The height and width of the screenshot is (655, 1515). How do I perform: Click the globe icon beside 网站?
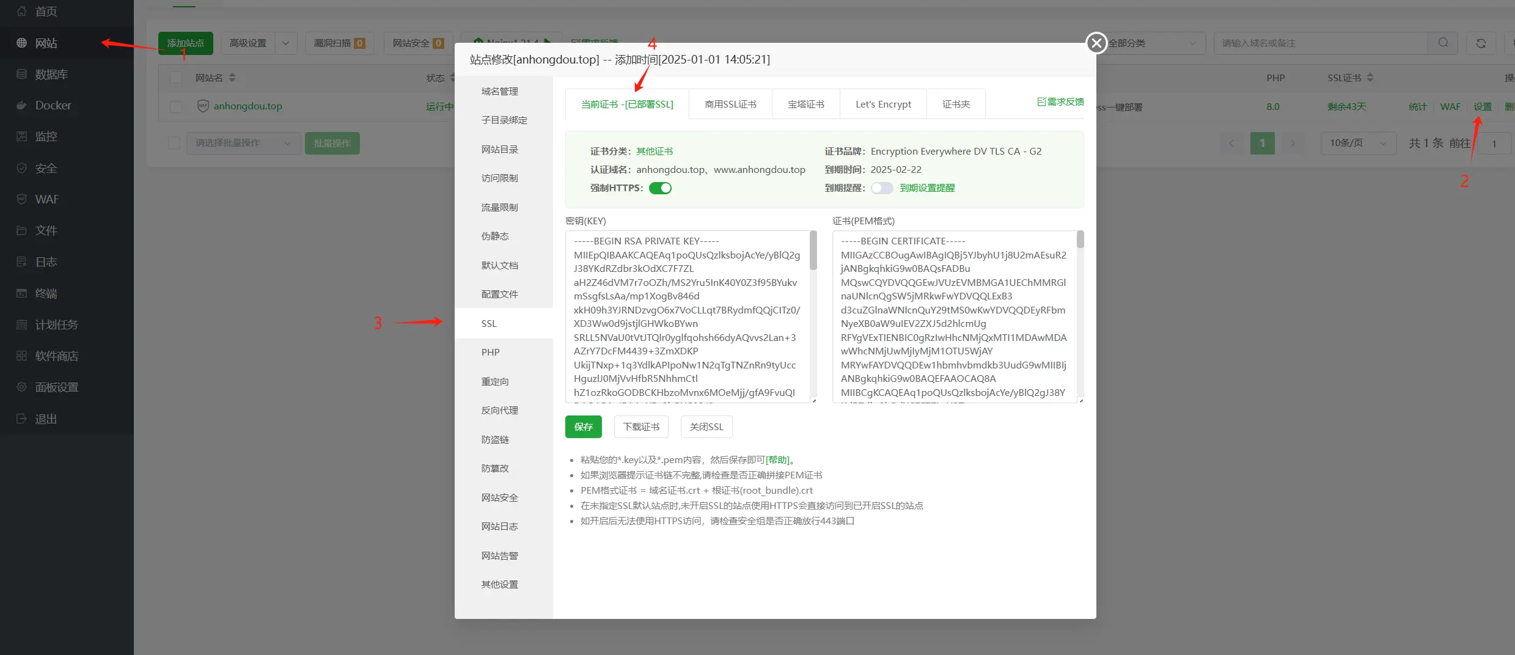click(x=21, y=43)
